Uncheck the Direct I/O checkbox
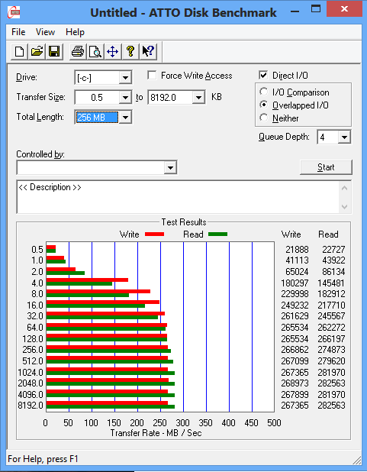This screenshot has width=367, height=472. pyautogui.click(x=263, y=76)
